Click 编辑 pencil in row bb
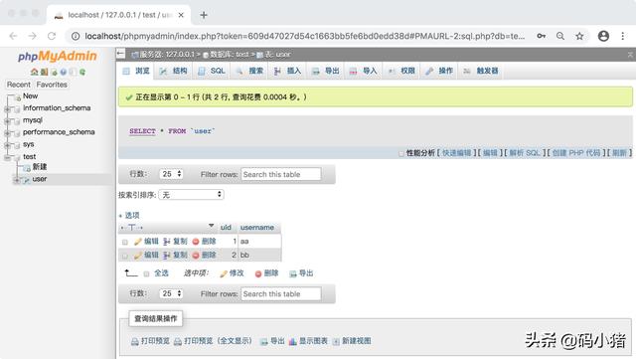The width and height of the screenshot is (636, 359). tap(146, 255)
